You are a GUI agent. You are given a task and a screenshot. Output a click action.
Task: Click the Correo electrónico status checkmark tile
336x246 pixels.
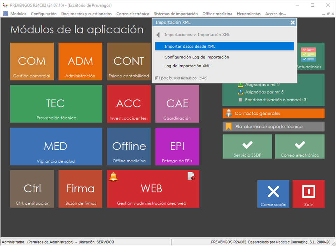(300, 146)
